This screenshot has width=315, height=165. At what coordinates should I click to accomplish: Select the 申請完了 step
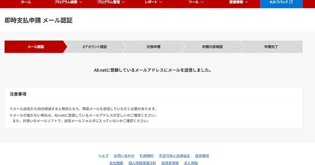pos(271,47)
